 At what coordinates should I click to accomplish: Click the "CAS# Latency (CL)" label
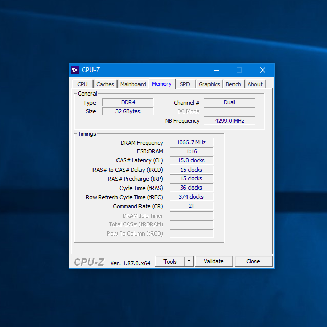(x=139, y=160)
